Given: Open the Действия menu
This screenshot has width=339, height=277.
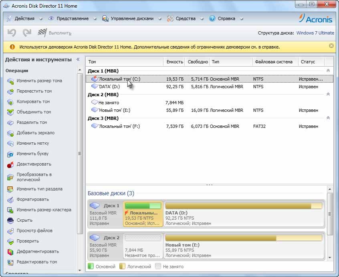Looking at the screenshot, I should (x=24, y=18).
